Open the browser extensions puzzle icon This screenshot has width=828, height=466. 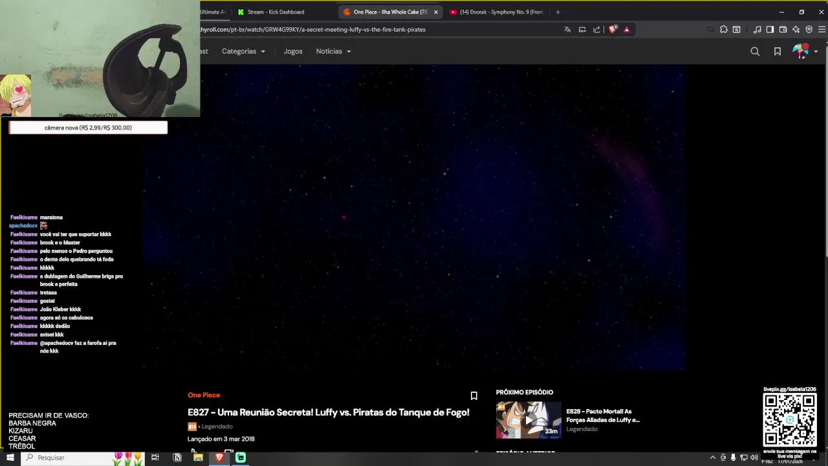[x=724, y=29]
